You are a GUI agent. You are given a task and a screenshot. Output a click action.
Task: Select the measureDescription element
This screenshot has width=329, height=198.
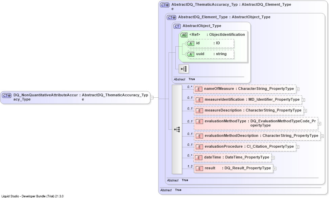(249, 110)
